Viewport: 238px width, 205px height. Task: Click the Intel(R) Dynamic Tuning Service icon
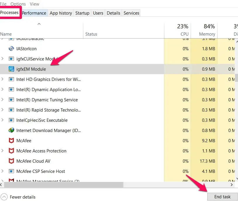click(11, 100)
